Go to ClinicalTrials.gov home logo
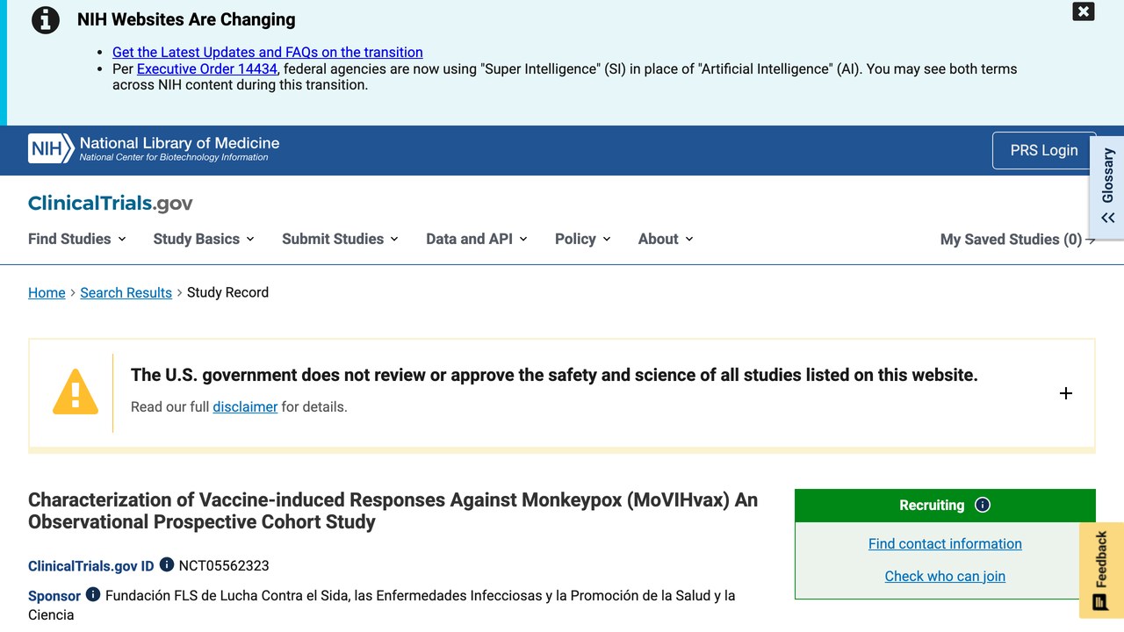Viewport: 1124px width, 632px height. point(111,204)
